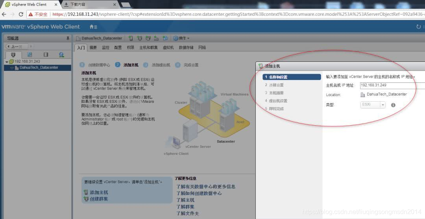Collapse the 192.168.31.243 tree node
The image size is (425, 219).
[7, 62]
